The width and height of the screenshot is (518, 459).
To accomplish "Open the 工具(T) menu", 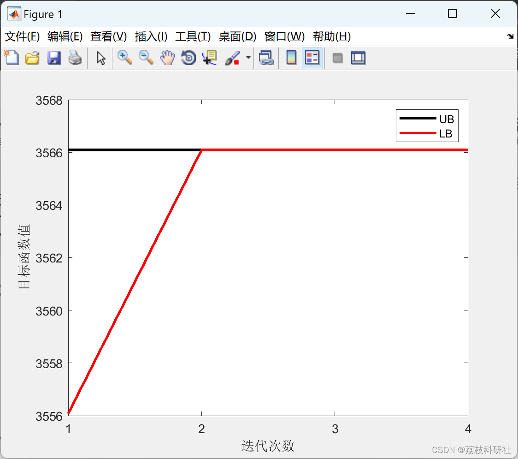I will (193, 36).
